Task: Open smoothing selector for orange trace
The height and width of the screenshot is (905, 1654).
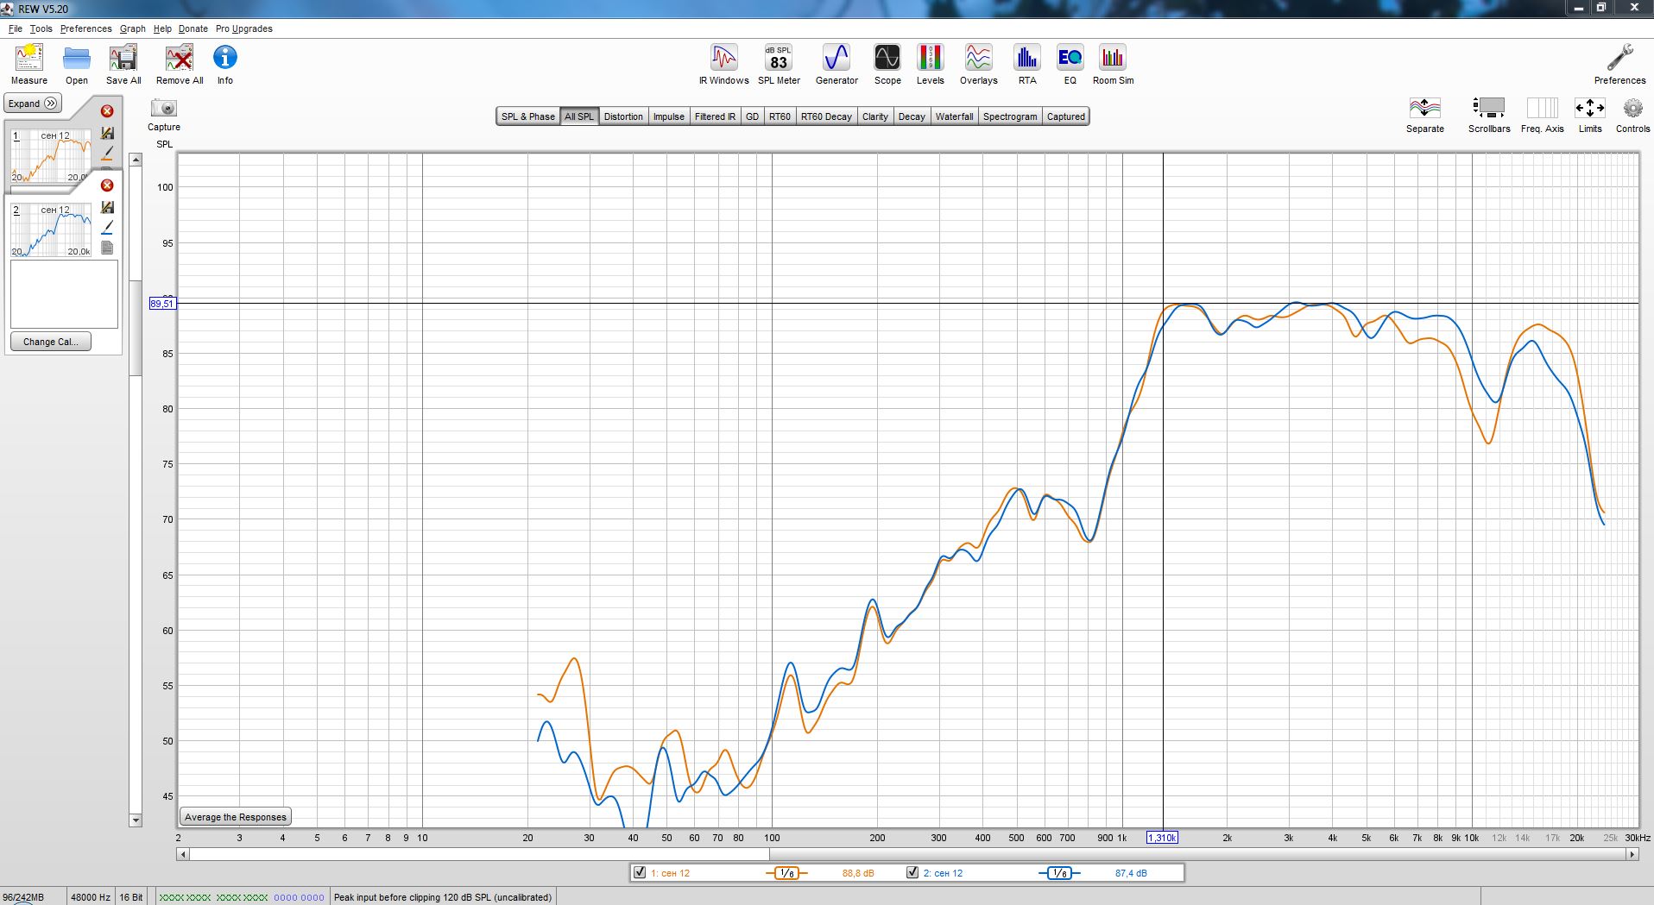Action: [x=786, y=873]
